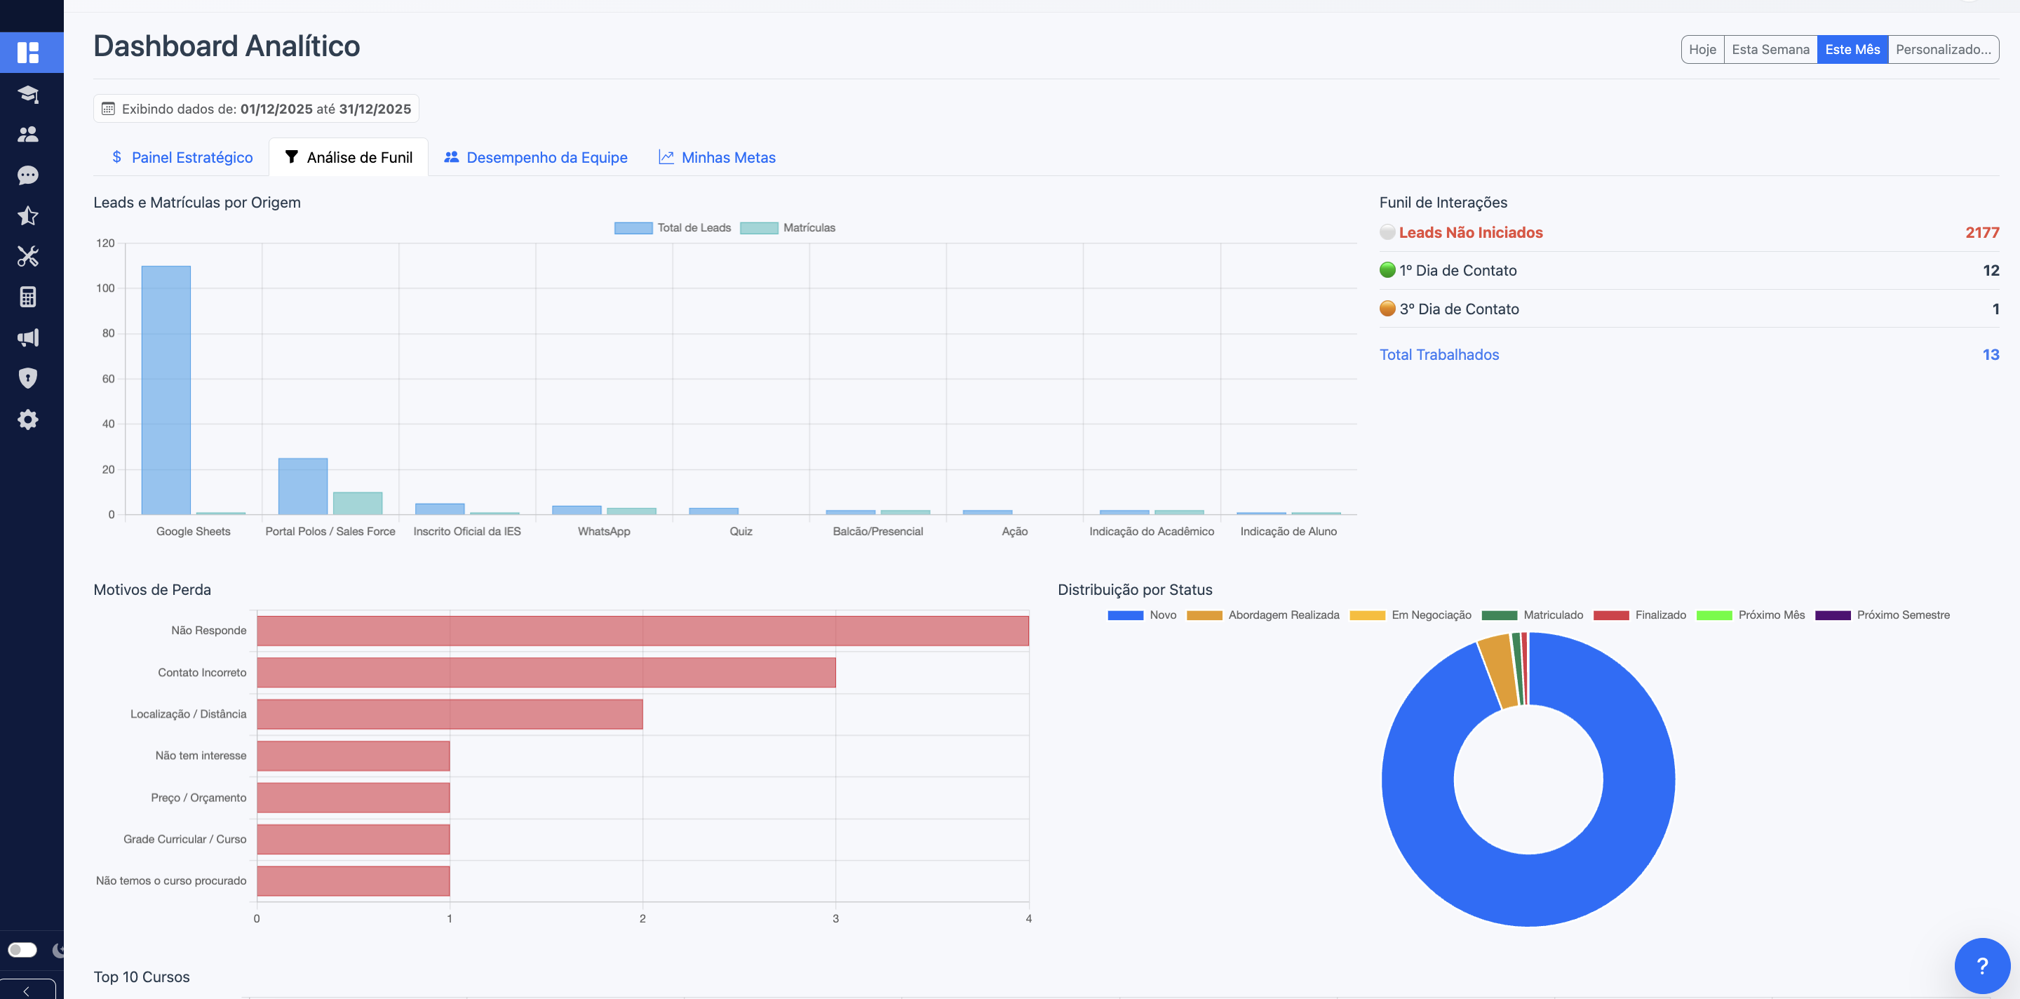Open the help button with question mark
Image resolution: width=2020 pixels, height=999 pixels.
pyautogui.click(x=1981, y=965)
